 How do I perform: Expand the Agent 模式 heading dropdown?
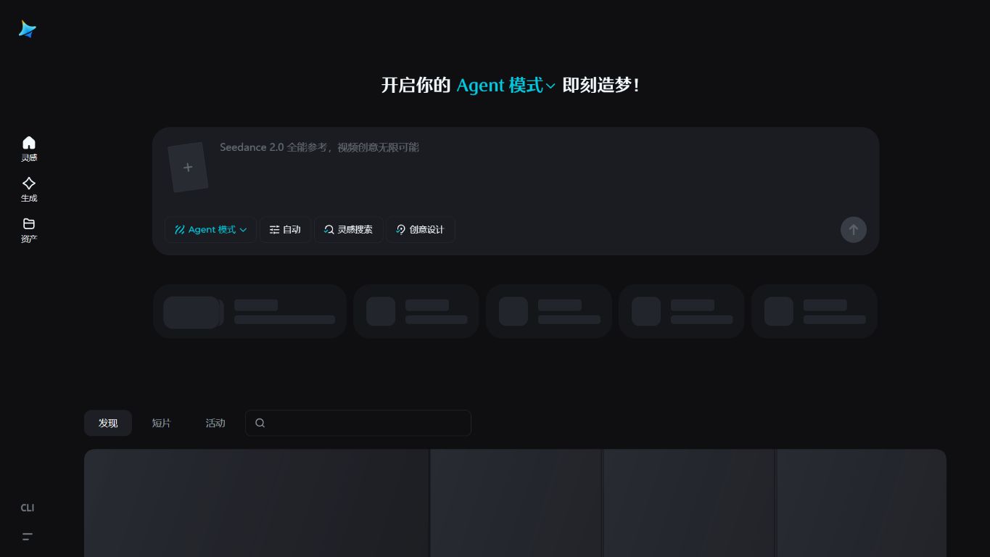[506, 85]
